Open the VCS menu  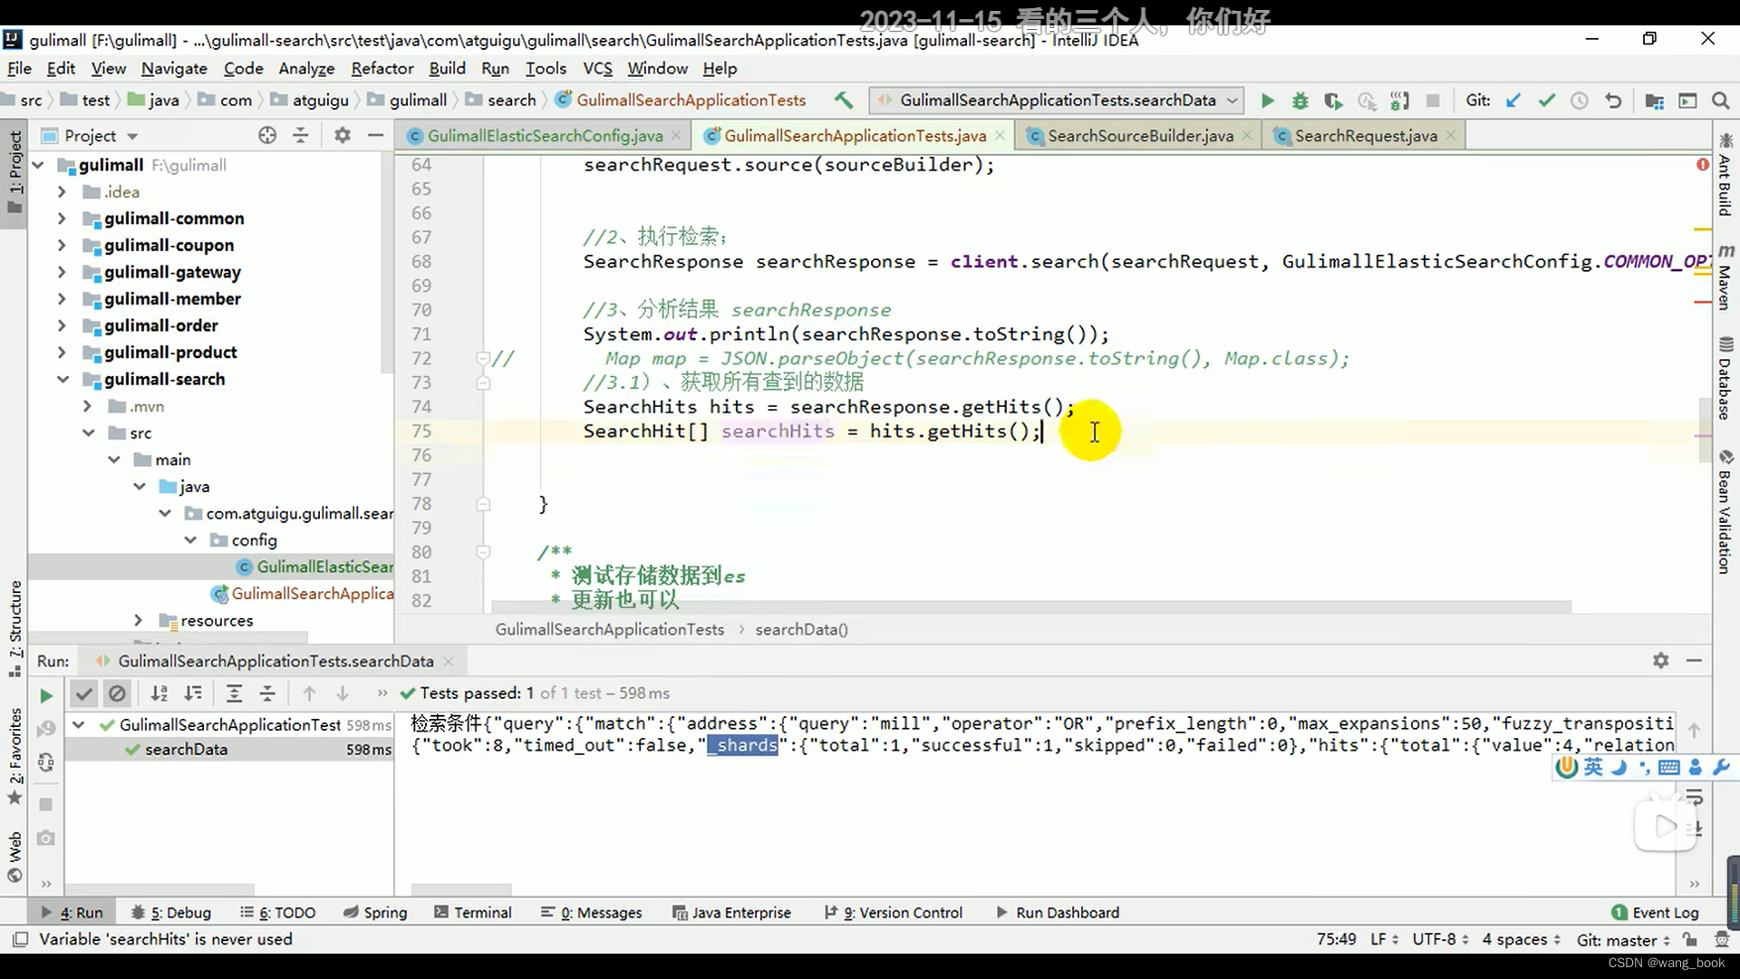tap(597, 68)
